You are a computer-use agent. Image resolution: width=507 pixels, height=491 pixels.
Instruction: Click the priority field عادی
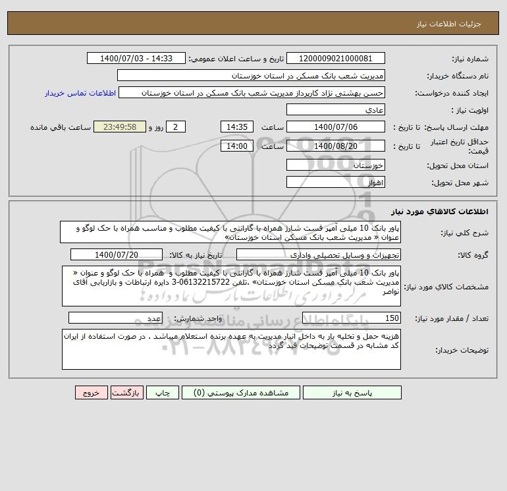(336, 109)
